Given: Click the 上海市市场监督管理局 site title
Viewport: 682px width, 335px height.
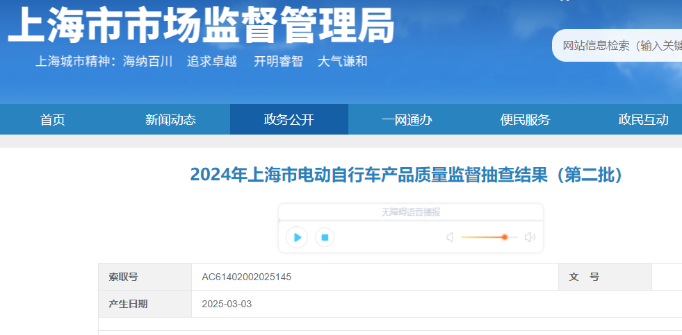Looking at the screenshot, I should 201,25.
